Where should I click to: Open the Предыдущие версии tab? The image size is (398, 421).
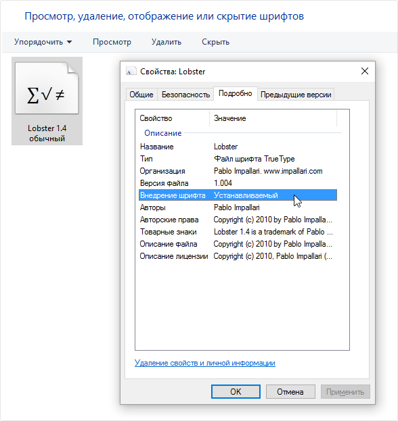[x=296, y=95]
